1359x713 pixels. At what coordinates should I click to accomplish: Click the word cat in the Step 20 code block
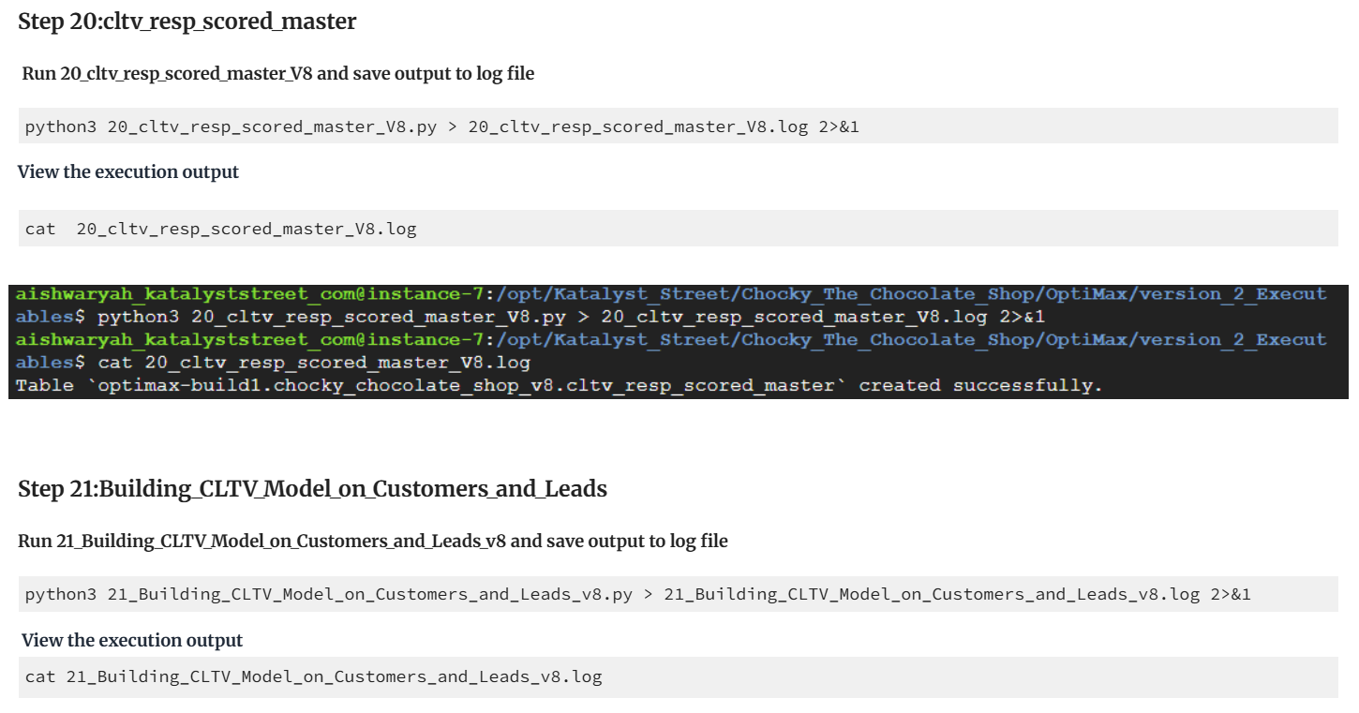tap(40, 229)
